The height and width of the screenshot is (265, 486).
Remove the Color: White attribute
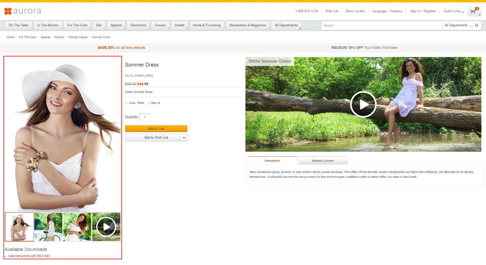coord(126,103)
